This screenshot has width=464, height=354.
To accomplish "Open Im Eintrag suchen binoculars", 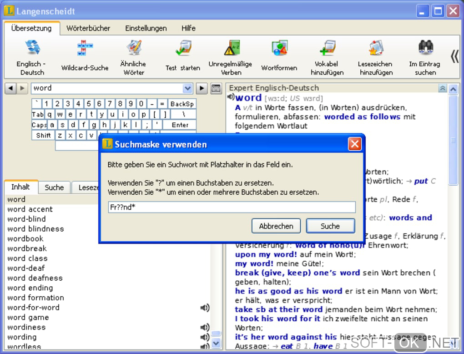I will click(425, 48).
